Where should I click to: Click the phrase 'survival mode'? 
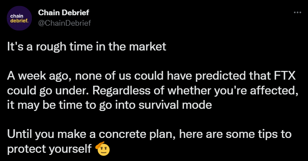175,105
